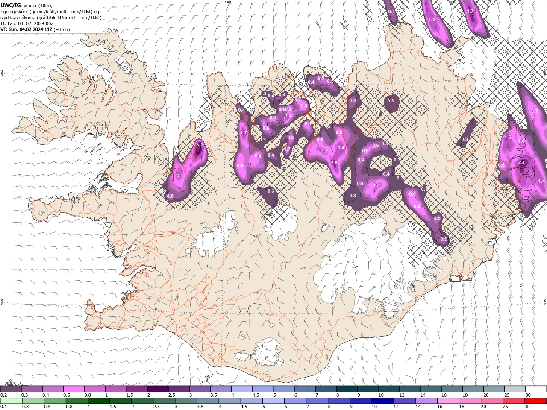This screenshot has height=410, width=547.
Task: Click the upper legend swatch between 8 and 9
Action: pos(347,389)
